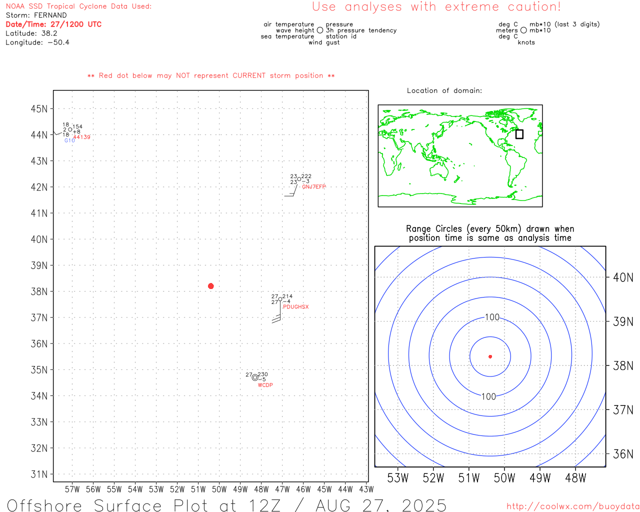Click the 38N label on main map axis
The height and width of the screenshot is (512, 640).
click(39, 291)
